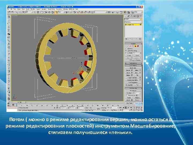The image size is (193, 145).
Task: Switch to the Hierarchy command panel tab
Action: [x=132, y=16]
